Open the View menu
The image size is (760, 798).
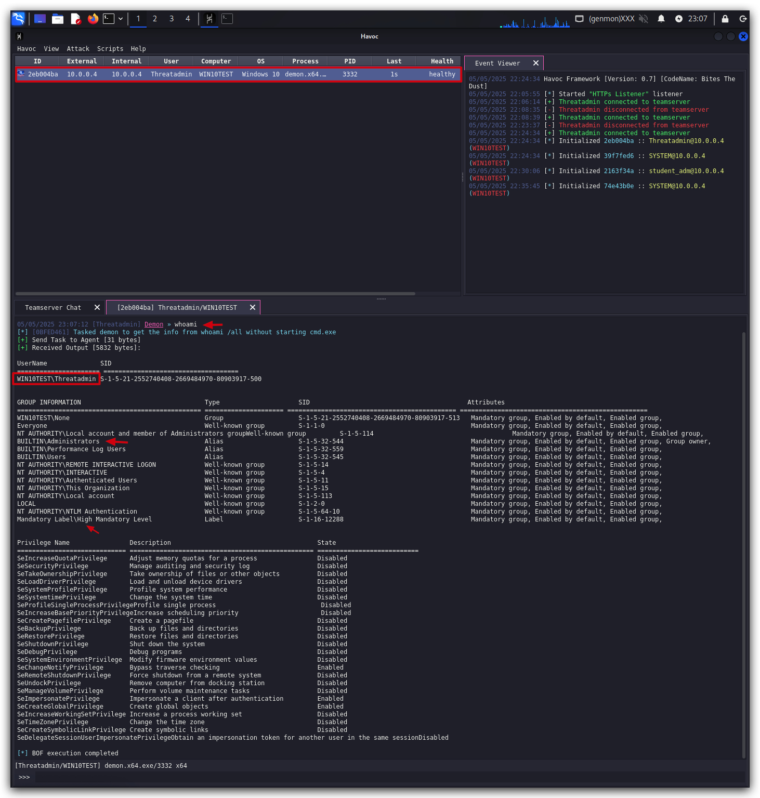pyautogui.click(x=51, y=49)
